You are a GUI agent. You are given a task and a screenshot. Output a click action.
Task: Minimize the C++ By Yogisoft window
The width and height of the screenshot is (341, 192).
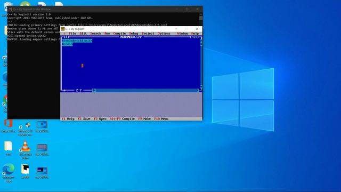[176, 29]
